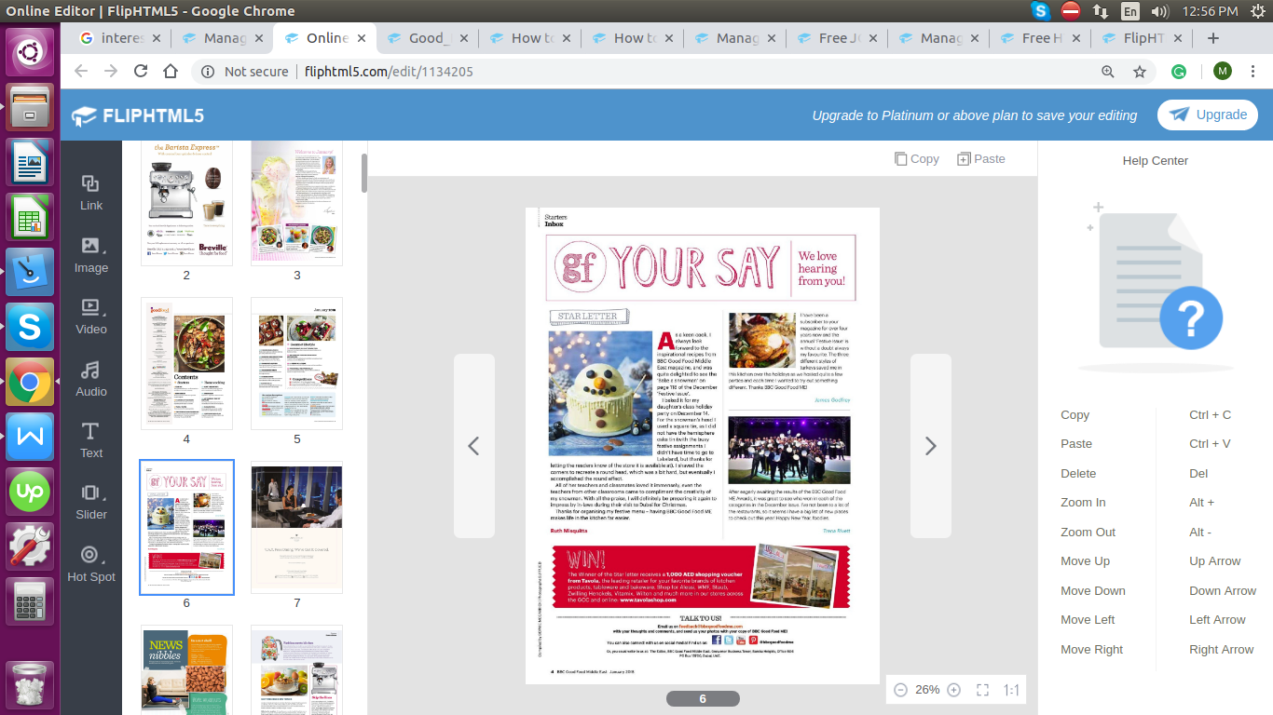Viewport: 1273px width, 715px height.
Task: Select the Hot Spot tool
Action: pos(90,564)
